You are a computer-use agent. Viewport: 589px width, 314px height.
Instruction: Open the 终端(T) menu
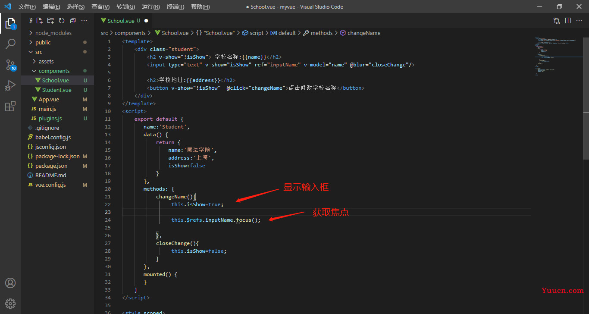point(175,6)
